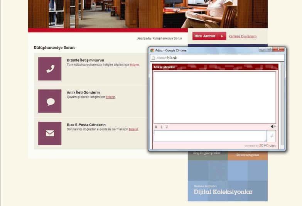The image size is (302, 206).
Task: Click the page icon in the address bar
Action: coord(154,58)
